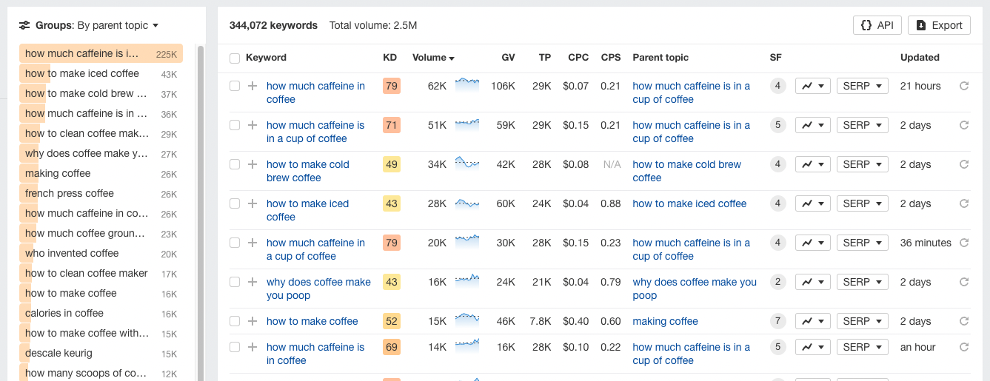
Task: Open SERP dropdown for 'how much caffeine in coffee'
Action: pos(863,86)
